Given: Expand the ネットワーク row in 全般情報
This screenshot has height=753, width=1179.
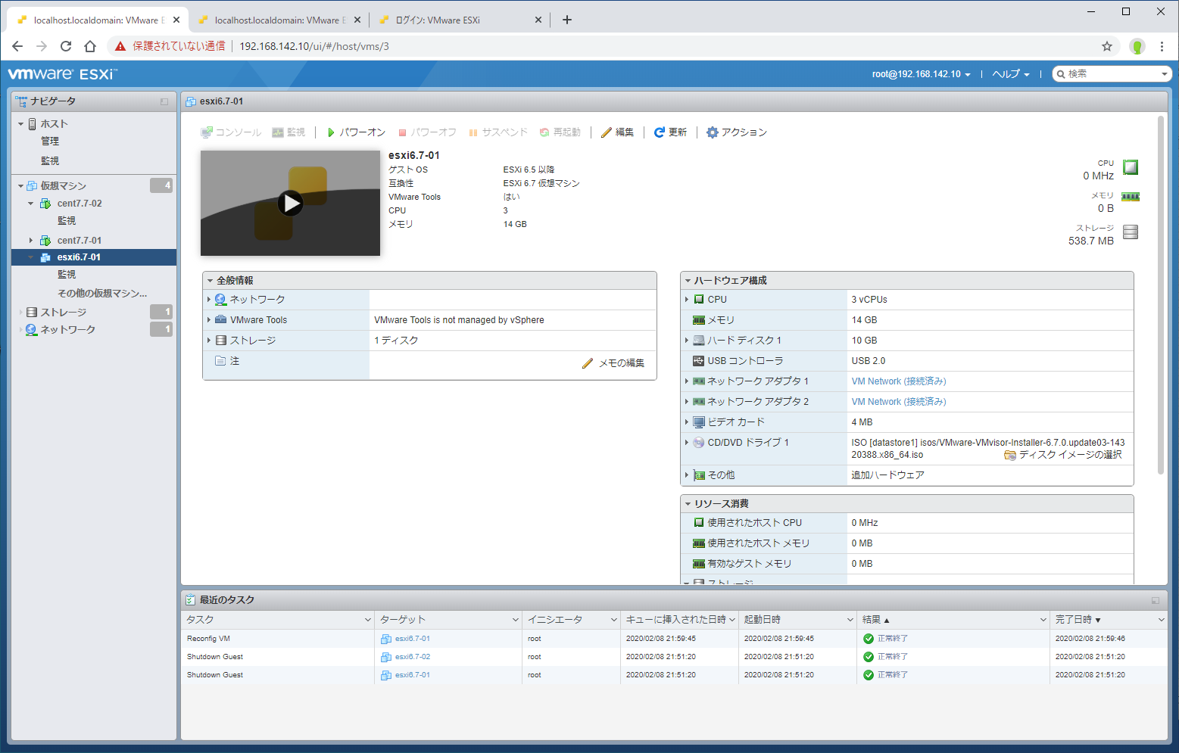Looking at the screenshot, I should click(209, 300).
